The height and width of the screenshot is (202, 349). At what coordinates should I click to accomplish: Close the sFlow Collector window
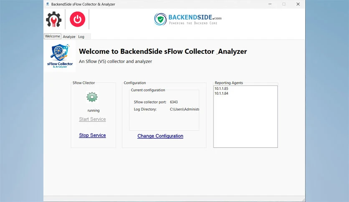click(298, 4)
